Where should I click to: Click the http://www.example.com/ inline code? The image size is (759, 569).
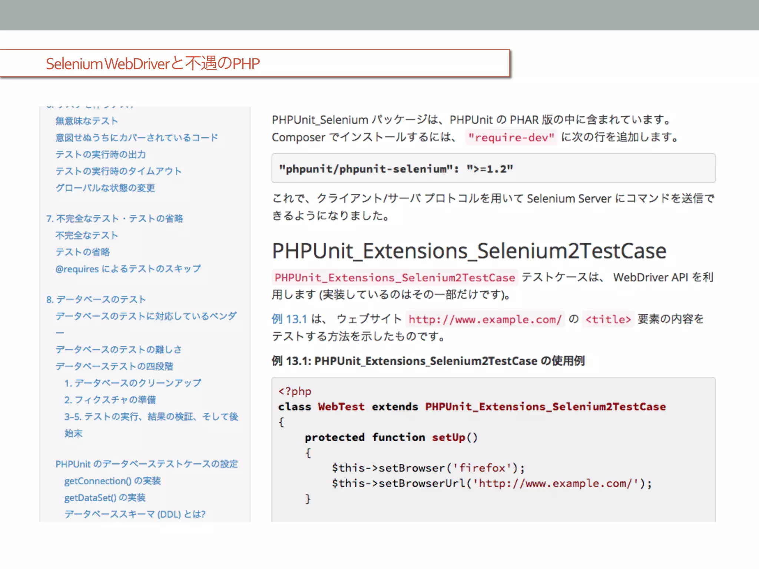point(485,319)
